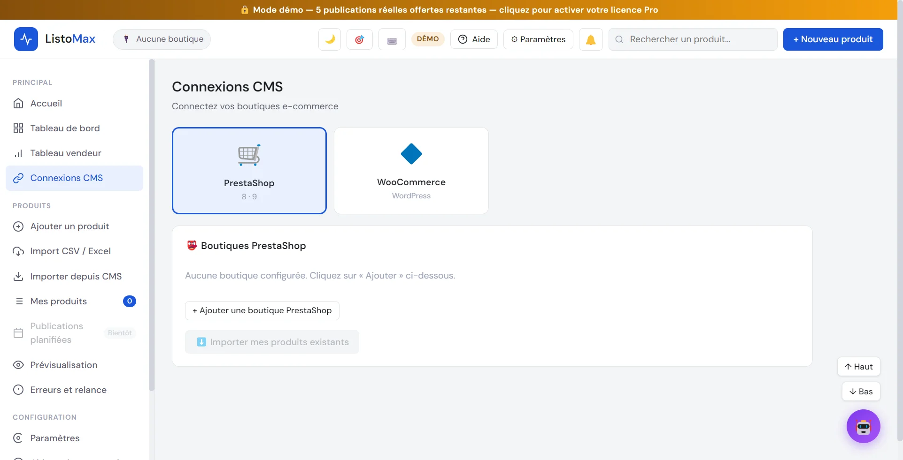This screenshot has height=460, width=903.
Task: Open Paramètres in the sidebar Configuration section
Action: (75, 438)
